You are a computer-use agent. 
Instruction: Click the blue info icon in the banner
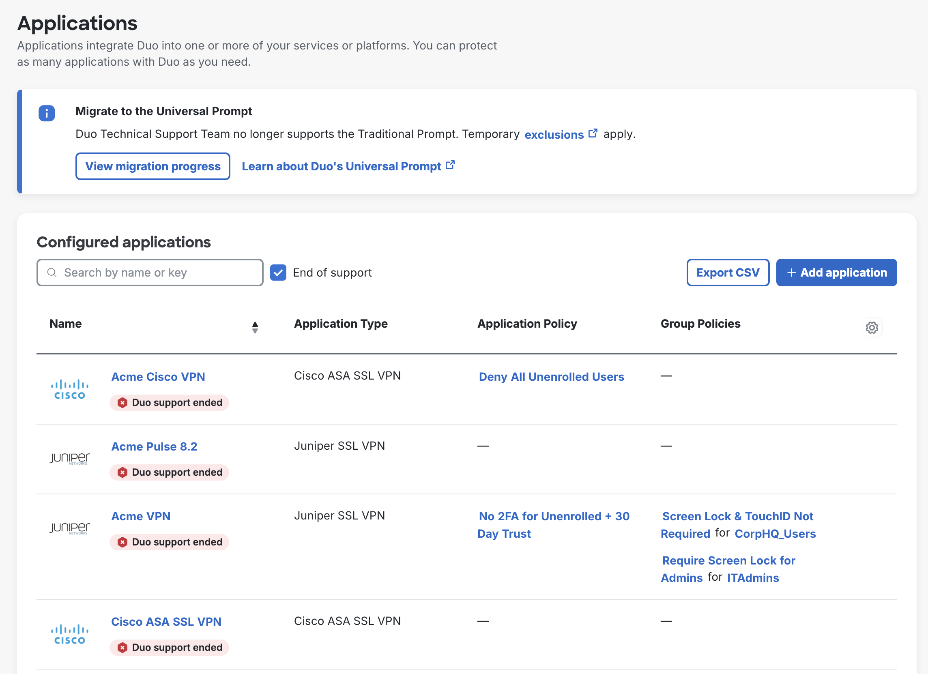pyautogui.click(x=47, y=114)
